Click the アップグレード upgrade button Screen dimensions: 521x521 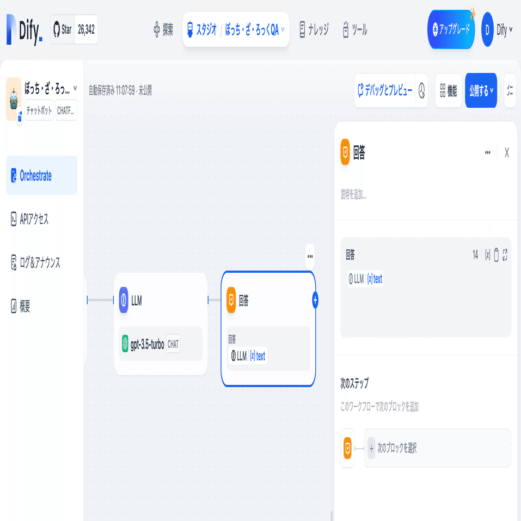[x=451, y=29]
